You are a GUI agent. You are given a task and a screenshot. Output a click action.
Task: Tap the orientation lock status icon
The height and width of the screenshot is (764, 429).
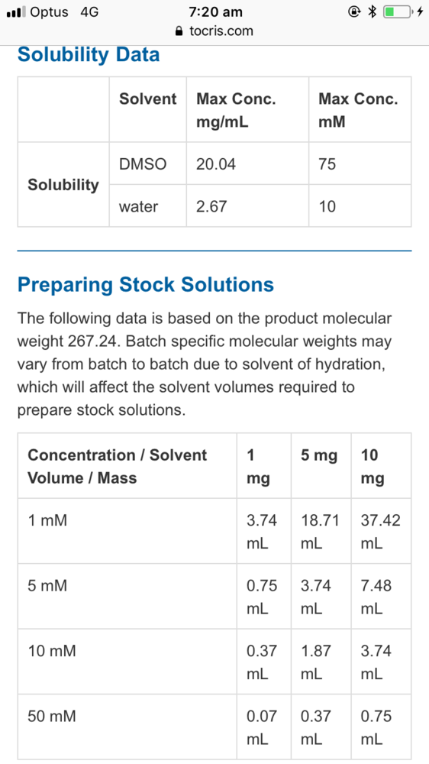coord(354,11)
